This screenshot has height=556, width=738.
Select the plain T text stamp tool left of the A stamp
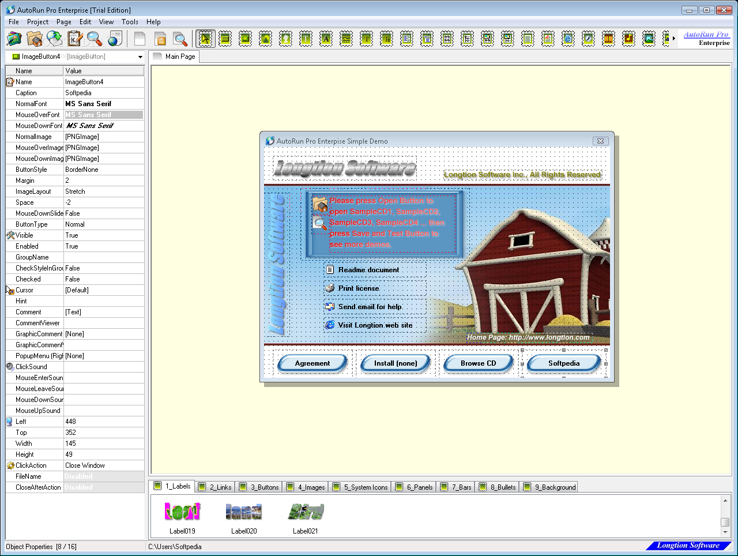click(x=306, y=39)
